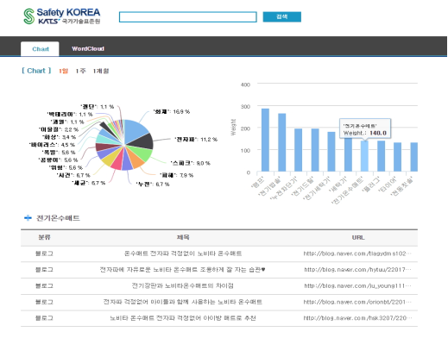The height and width of the screenshot is (338, 448).
Task: Click the '화상' 3.4% pie label
Action: click(x=59, y=137)
